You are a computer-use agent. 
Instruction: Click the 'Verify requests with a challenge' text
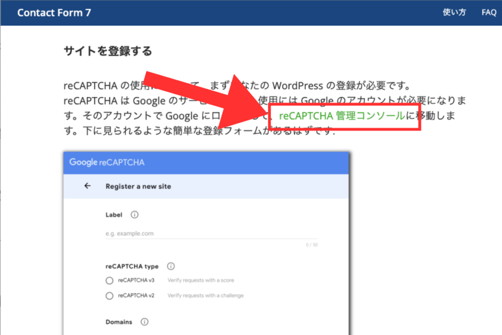pyautogui.click(x=205, y=296)
